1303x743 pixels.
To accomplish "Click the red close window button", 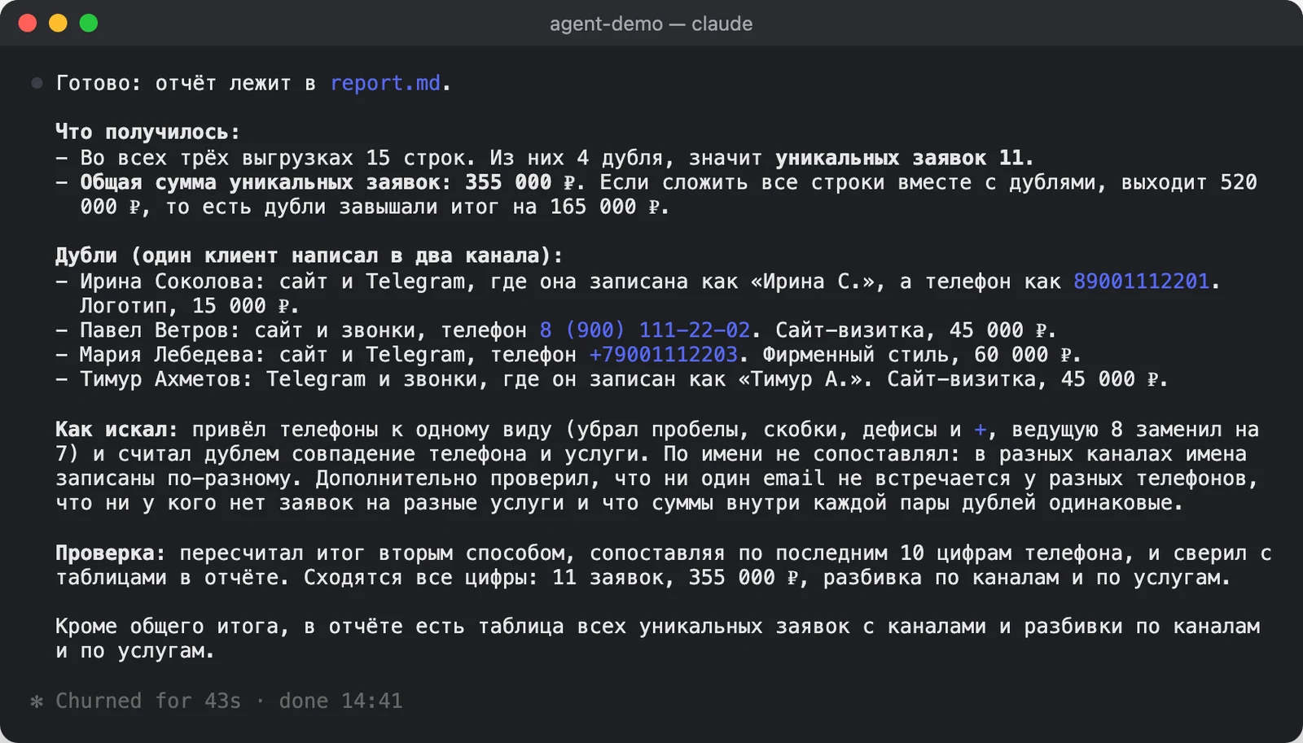I will point(28,23).
